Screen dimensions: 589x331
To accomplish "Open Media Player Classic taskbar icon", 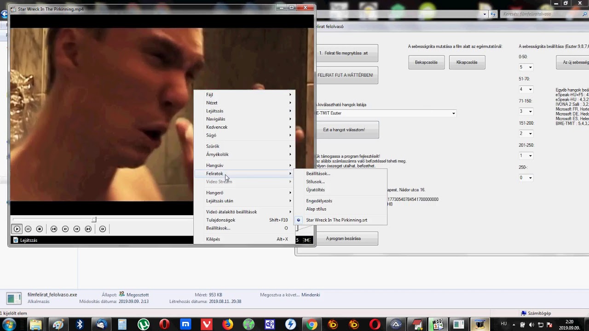I will click(x=438, y=325).
